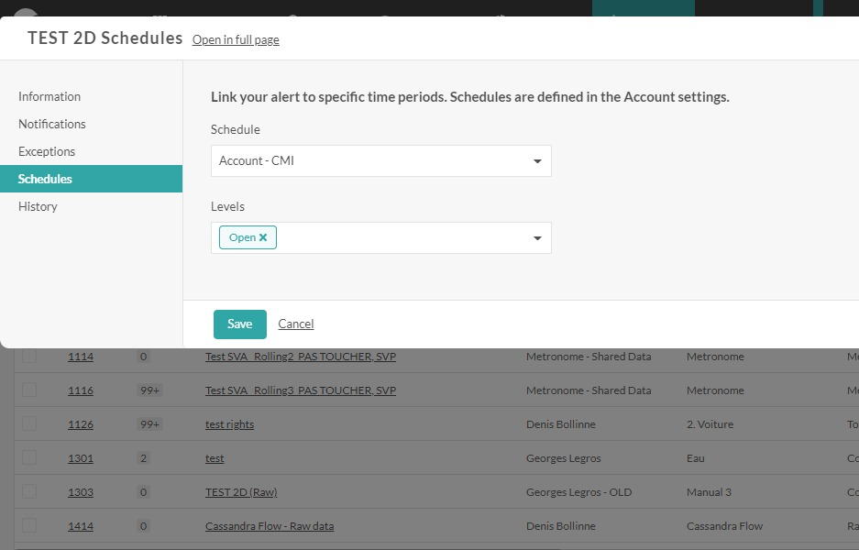Cancel the schedule changes
This screenshot has height=550, width=859.
(295, 324)
